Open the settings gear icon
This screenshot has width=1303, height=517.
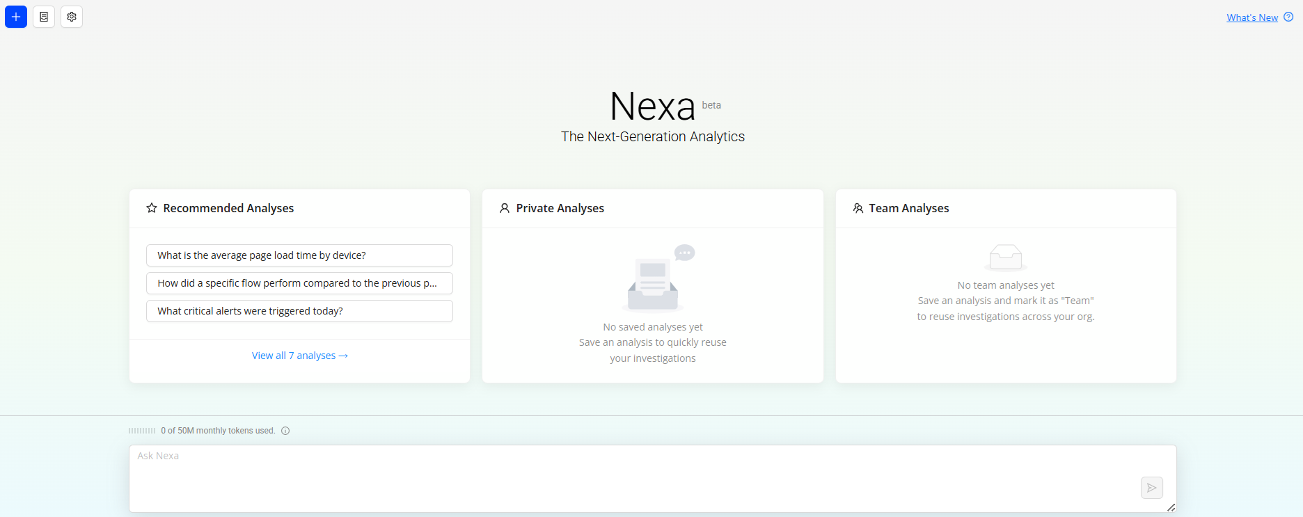[72, 17]
